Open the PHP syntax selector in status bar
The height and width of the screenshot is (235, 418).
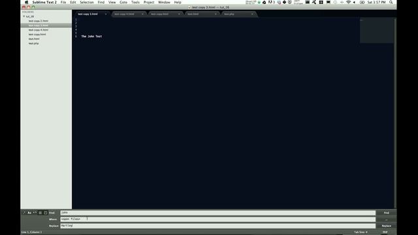[x=385, y=232]
